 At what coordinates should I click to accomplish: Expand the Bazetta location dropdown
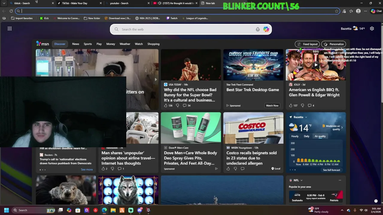[306, 117]
